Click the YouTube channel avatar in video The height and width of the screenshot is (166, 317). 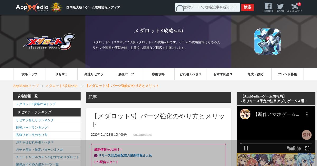click(245, 114)
